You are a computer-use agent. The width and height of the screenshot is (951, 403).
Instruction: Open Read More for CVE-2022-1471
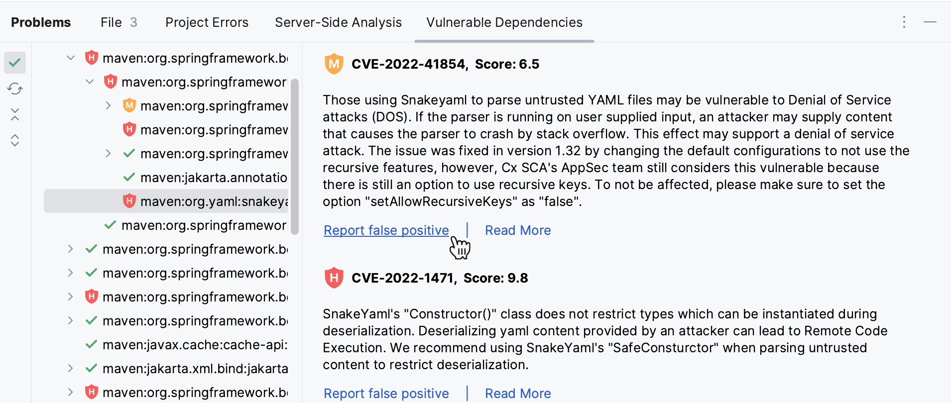pos(517,393)
